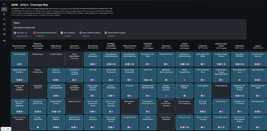The height and width of the screenshot is (131, 267).
Task: Open the hamburger navigation menu
Action: pyautogui.click(x=4, y=4)
